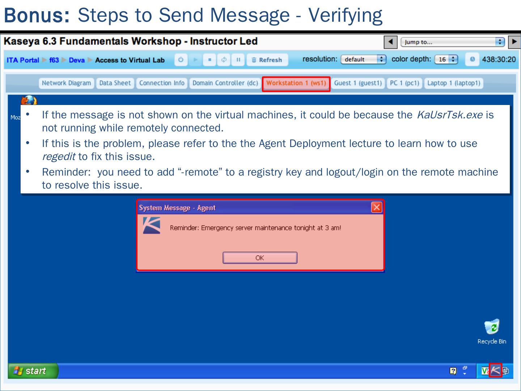Switch to PC 1 (pc1) tab
521x391 pixels.
(404, 83)
